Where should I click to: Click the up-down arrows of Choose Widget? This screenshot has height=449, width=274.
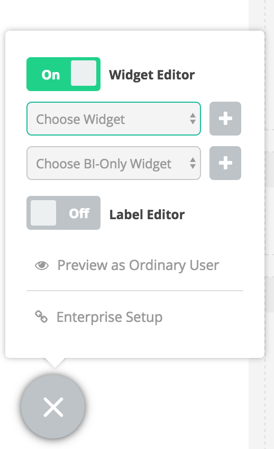pos(193,119)
